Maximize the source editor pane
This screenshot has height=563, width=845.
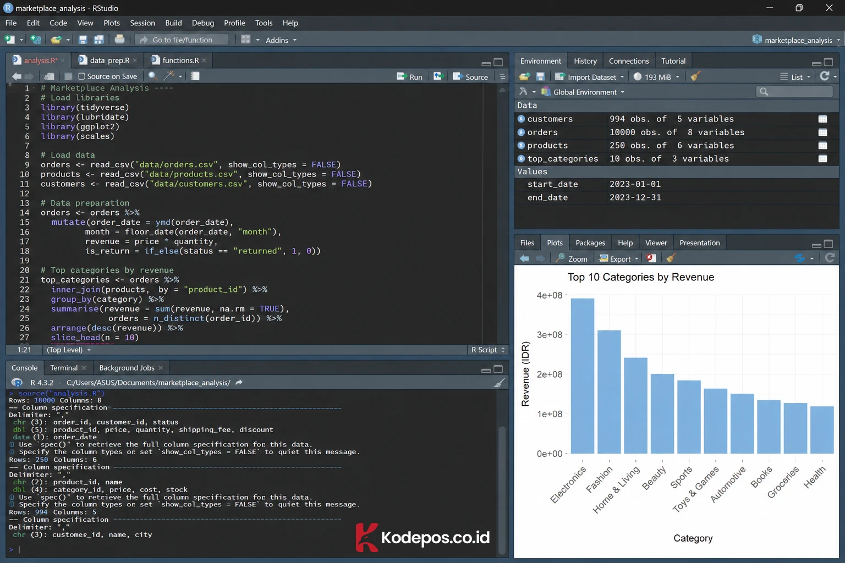click(498, 62)
